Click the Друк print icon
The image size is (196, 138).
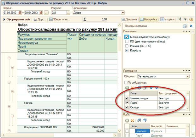(35, 19)
